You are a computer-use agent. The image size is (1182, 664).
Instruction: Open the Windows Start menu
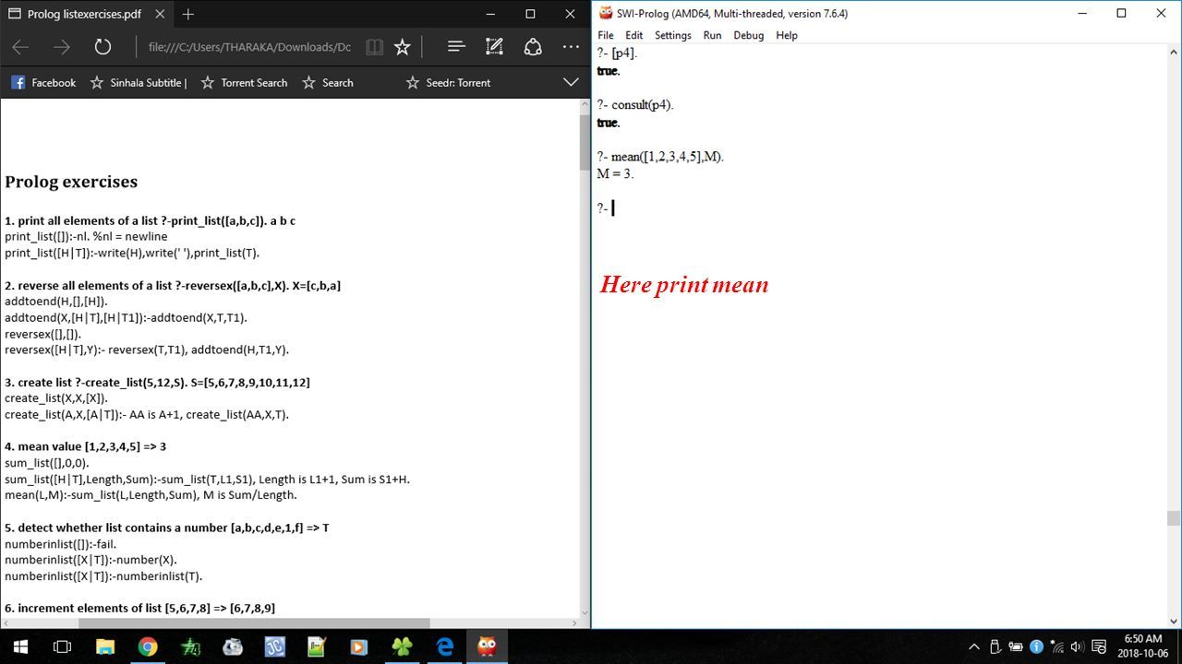coord(20,646)
